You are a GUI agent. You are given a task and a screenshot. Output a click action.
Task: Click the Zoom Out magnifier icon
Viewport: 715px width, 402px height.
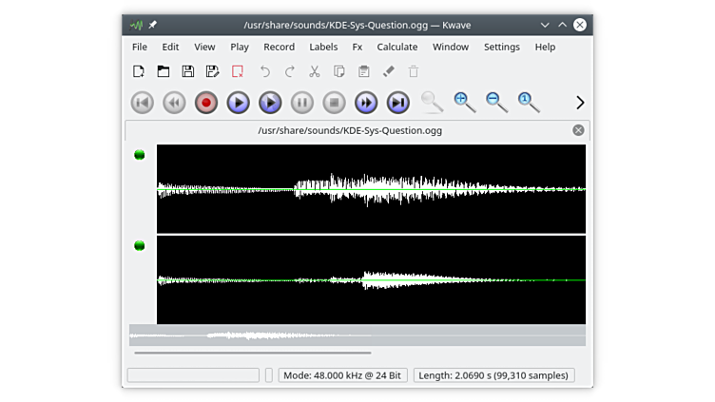click(x=496, y=102)
